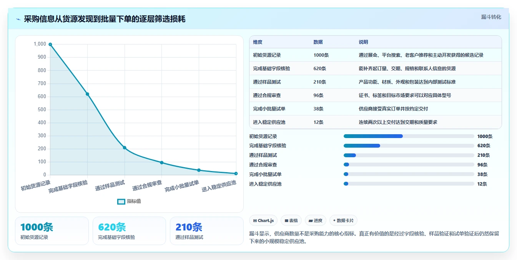Viewport: 517px width, 260px height.
Task: Click the 完成小批量试单 x-axis label on the chart
Action: coord(182,186)
